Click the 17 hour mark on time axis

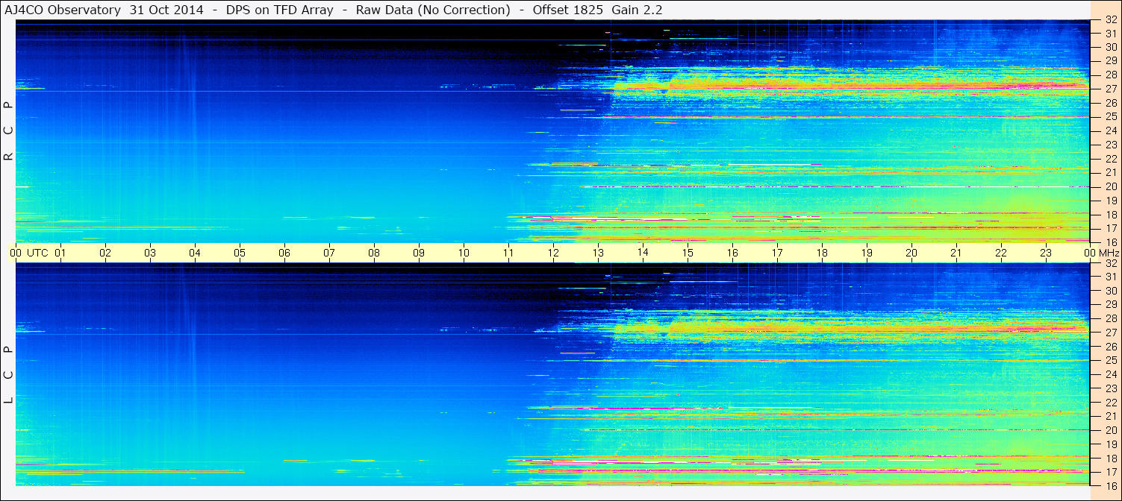pyautogui.click(x=777, y=253)
